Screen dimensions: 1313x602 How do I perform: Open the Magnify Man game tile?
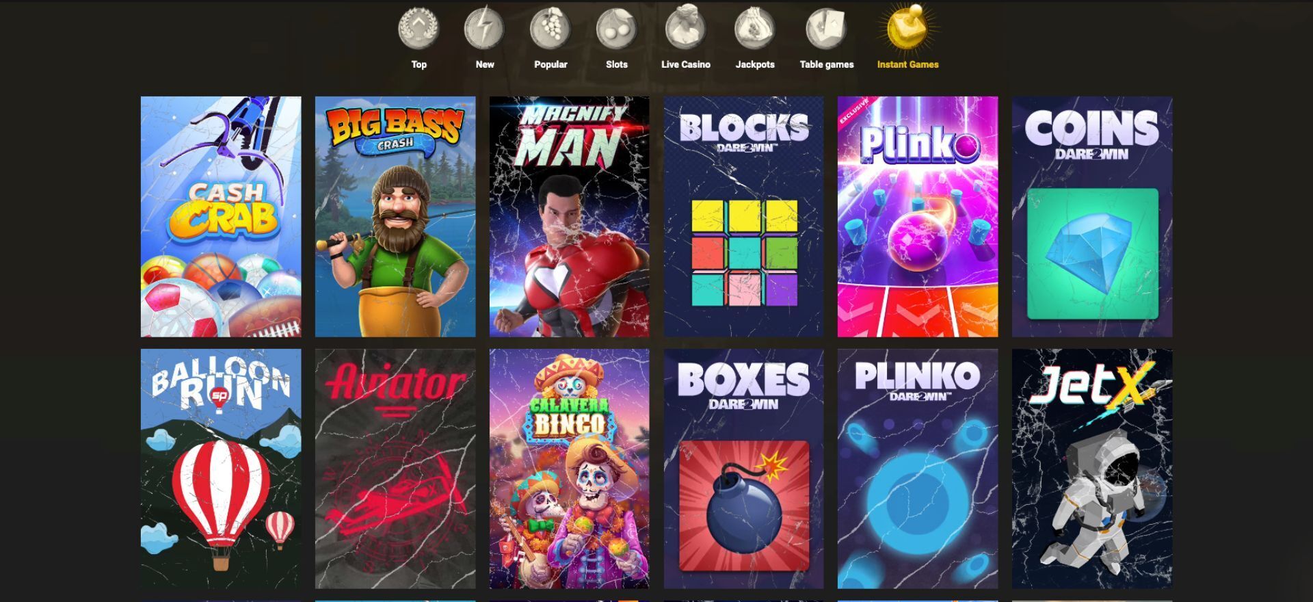(569, 216)
